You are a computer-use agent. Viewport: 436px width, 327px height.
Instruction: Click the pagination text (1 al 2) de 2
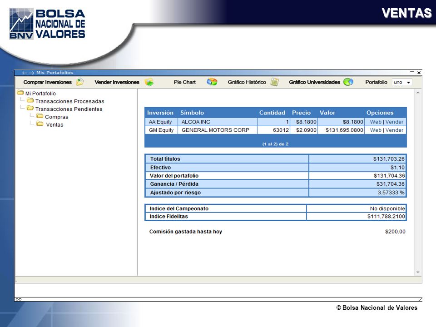point(275,144)
